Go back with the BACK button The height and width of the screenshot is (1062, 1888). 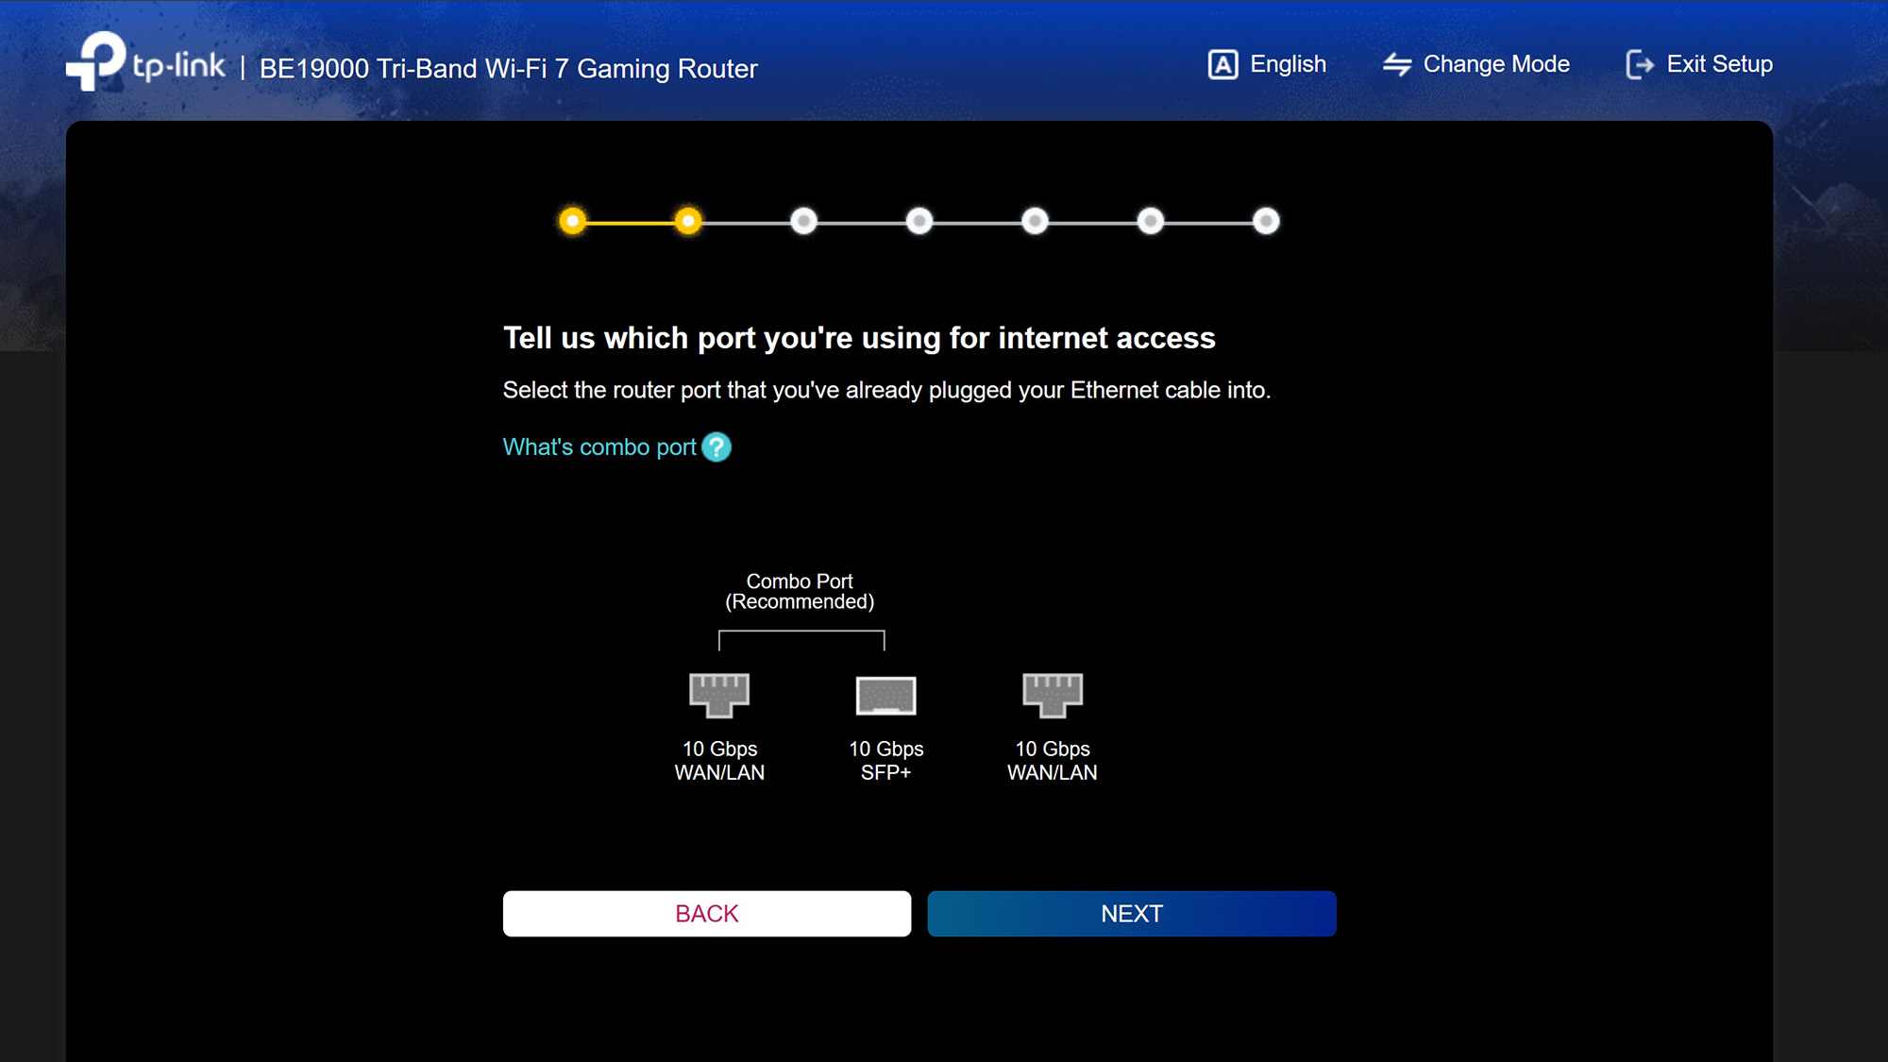[x=707, y=914]
